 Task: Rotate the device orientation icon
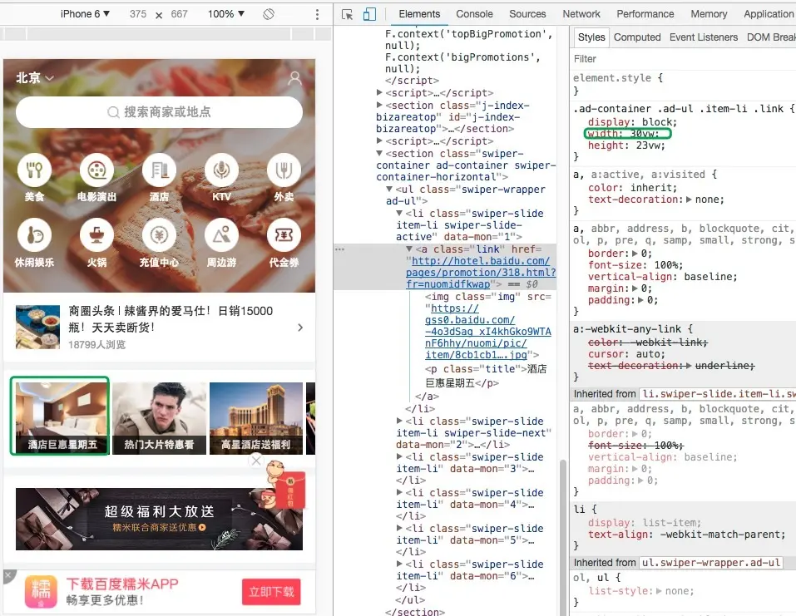[x=269, y=14]
